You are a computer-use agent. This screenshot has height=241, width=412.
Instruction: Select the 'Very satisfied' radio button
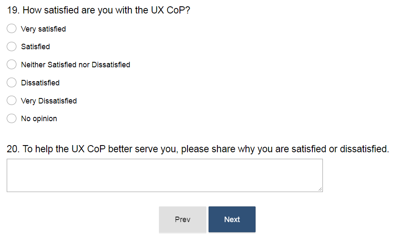pyautogui.click(x=12, y=29)
